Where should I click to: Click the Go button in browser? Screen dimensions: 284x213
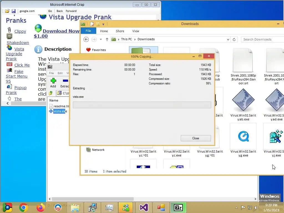(50, 11)
